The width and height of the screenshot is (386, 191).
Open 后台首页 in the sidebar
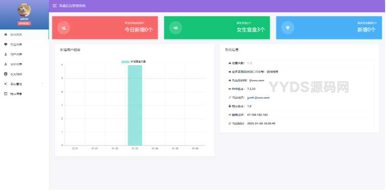coord(24,35)
